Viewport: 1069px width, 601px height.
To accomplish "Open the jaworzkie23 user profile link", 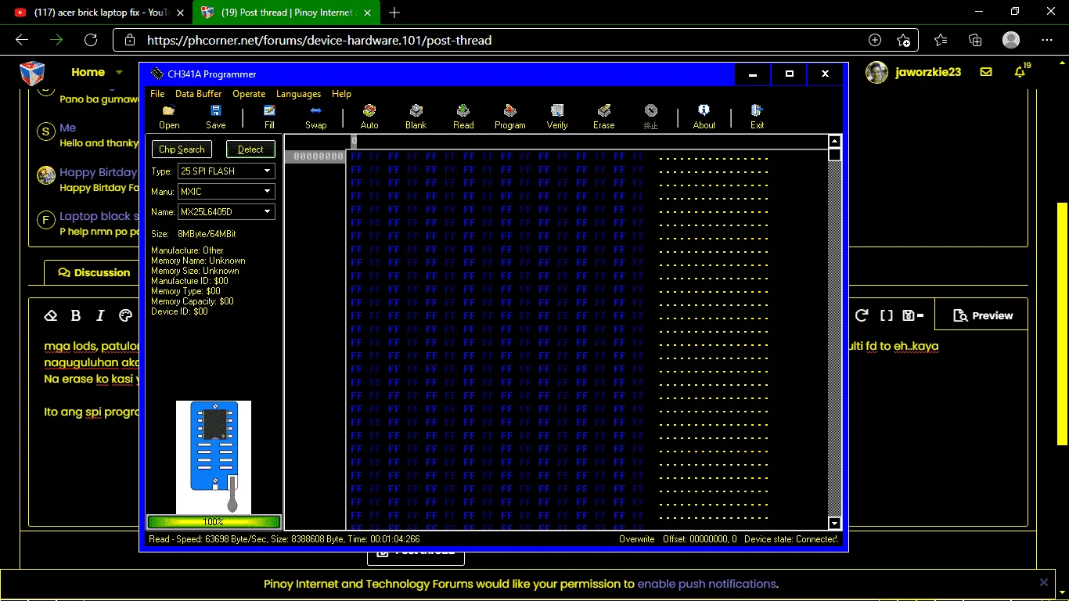I will [x=928, y=72].
